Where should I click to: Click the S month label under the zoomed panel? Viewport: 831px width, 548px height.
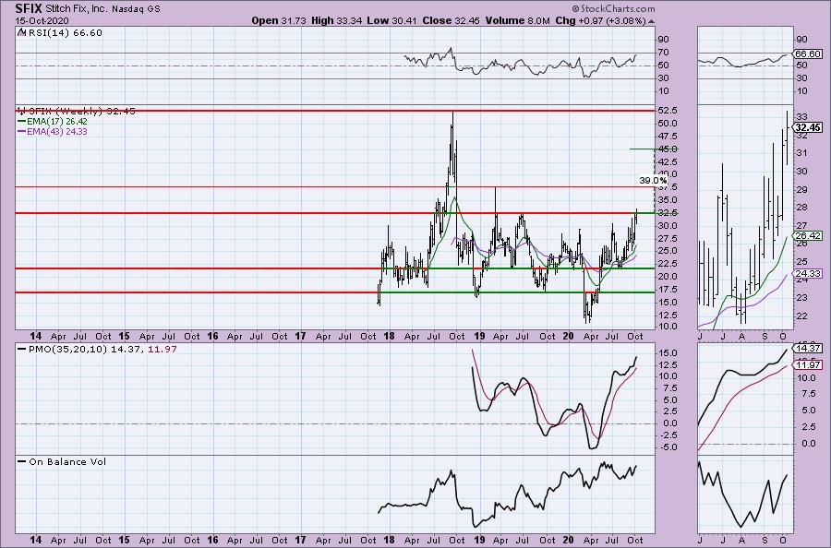765,337
